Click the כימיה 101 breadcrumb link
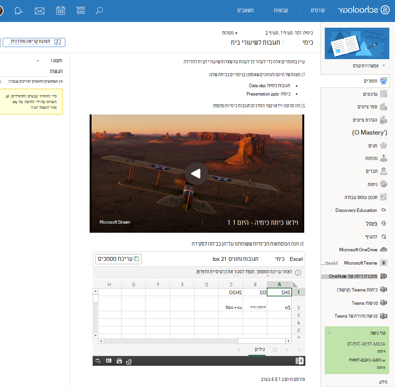The height and width of the screenshot is (387, 395). pyautogui.click(x=289, y=33)
